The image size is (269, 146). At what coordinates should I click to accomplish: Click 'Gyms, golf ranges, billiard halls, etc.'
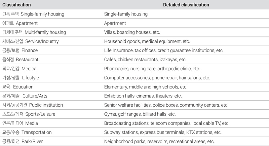140,114
